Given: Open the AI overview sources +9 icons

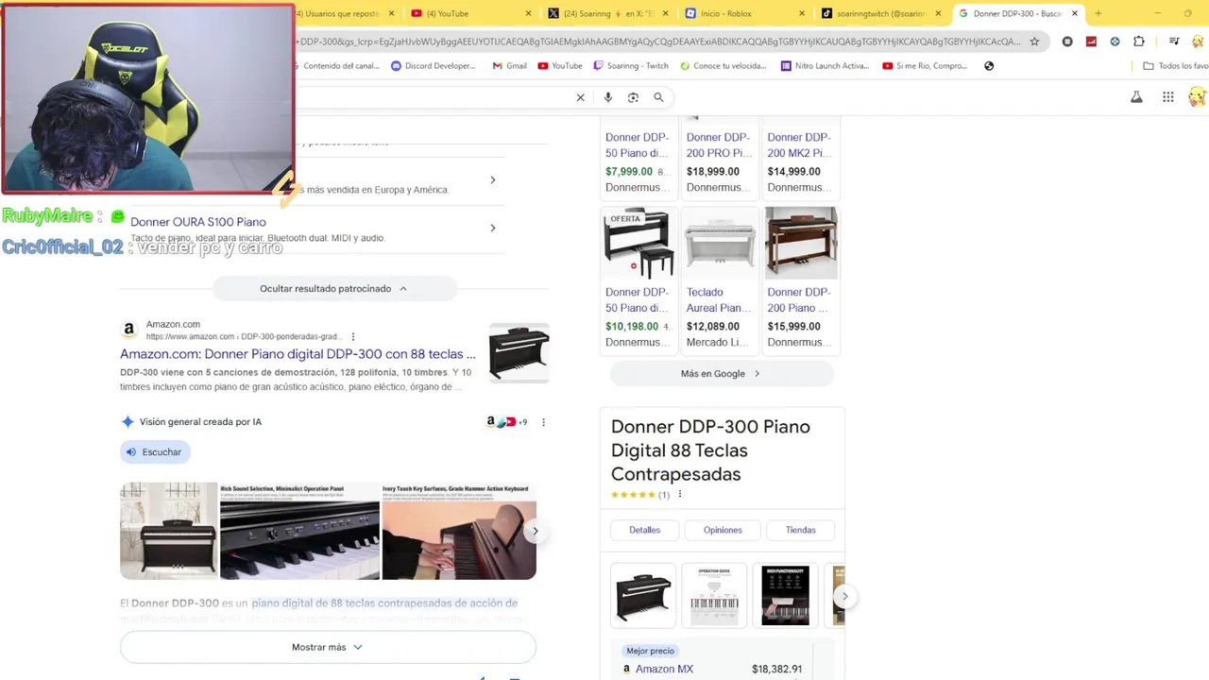Looking at the screenshot, I should point(506,422).
